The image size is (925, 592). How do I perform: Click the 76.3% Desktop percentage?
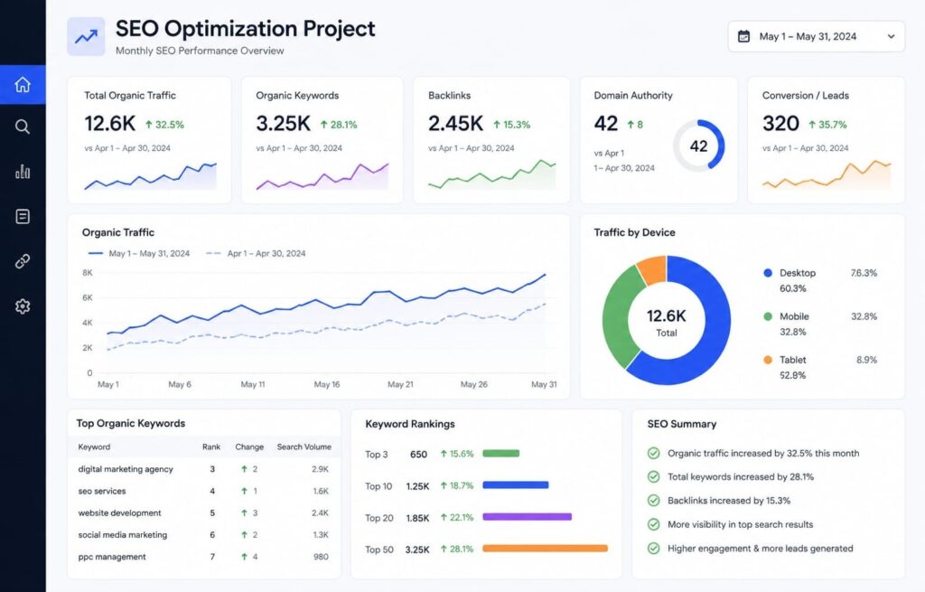pyautogui.click(x=864, y=273)
